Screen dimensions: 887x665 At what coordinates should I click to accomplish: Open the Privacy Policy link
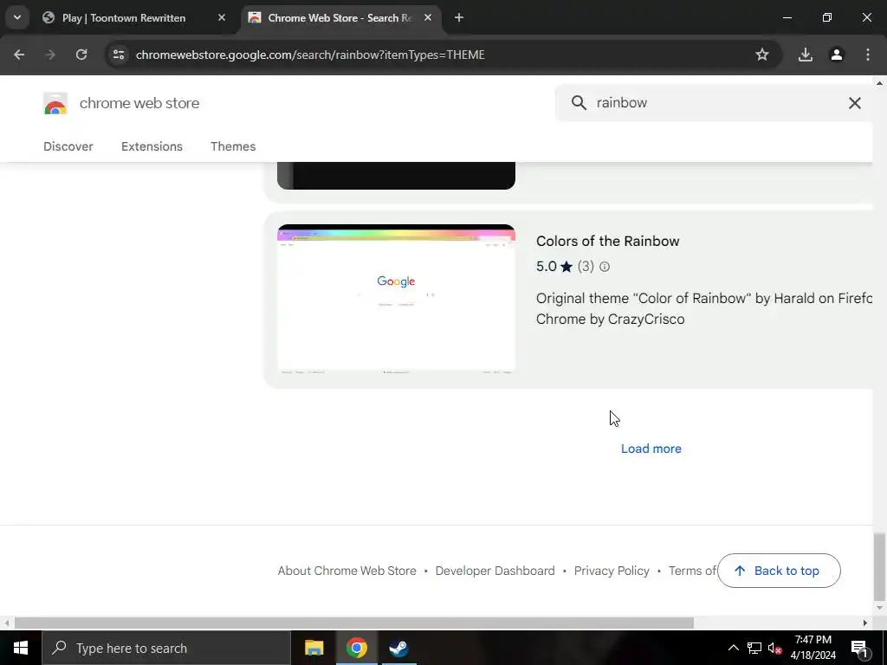[x=612, y=571]
